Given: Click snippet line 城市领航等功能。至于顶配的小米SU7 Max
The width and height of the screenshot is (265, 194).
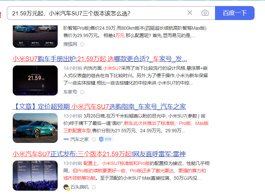Looking at the screenshot, I should 132,178.
